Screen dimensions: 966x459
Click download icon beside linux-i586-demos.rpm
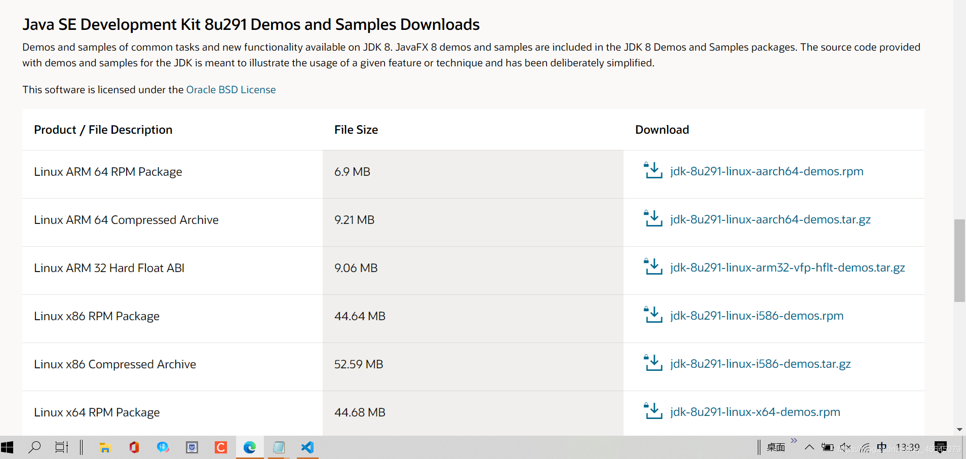(653, 315)
